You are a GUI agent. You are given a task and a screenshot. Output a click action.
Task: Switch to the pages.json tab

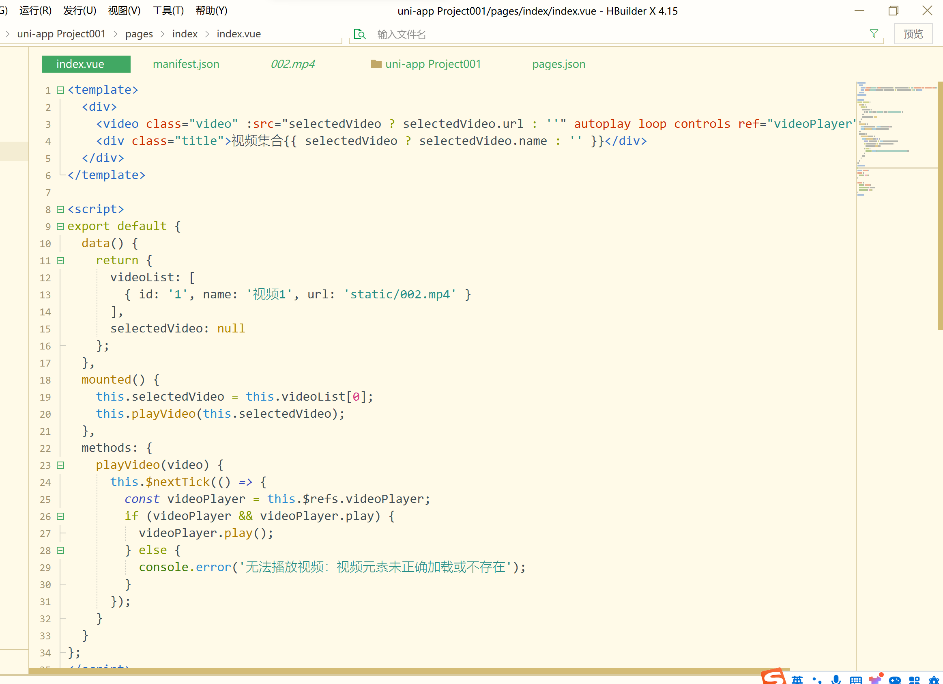[558, 64]
